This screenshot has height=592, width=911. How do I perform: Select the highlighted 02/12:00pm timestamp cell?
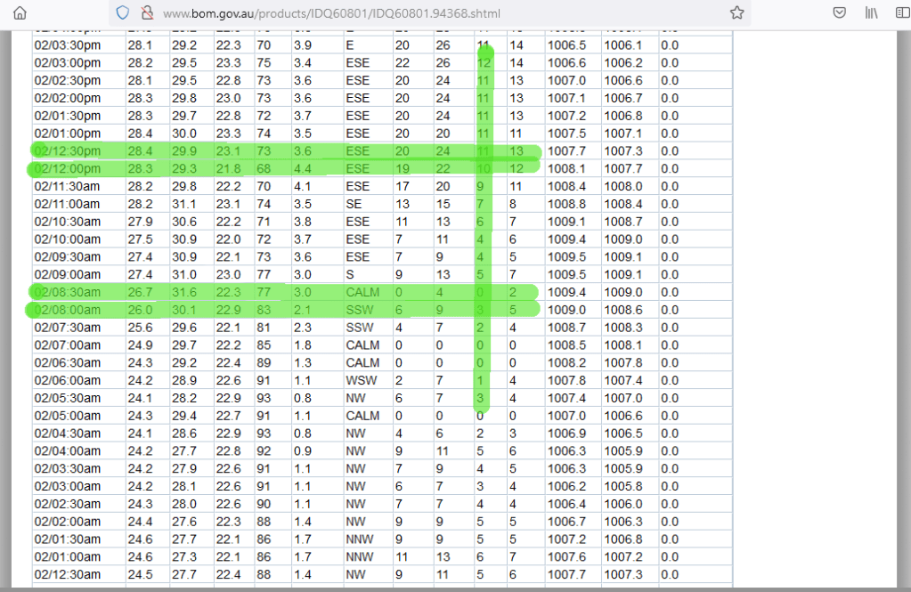[68, 168]
